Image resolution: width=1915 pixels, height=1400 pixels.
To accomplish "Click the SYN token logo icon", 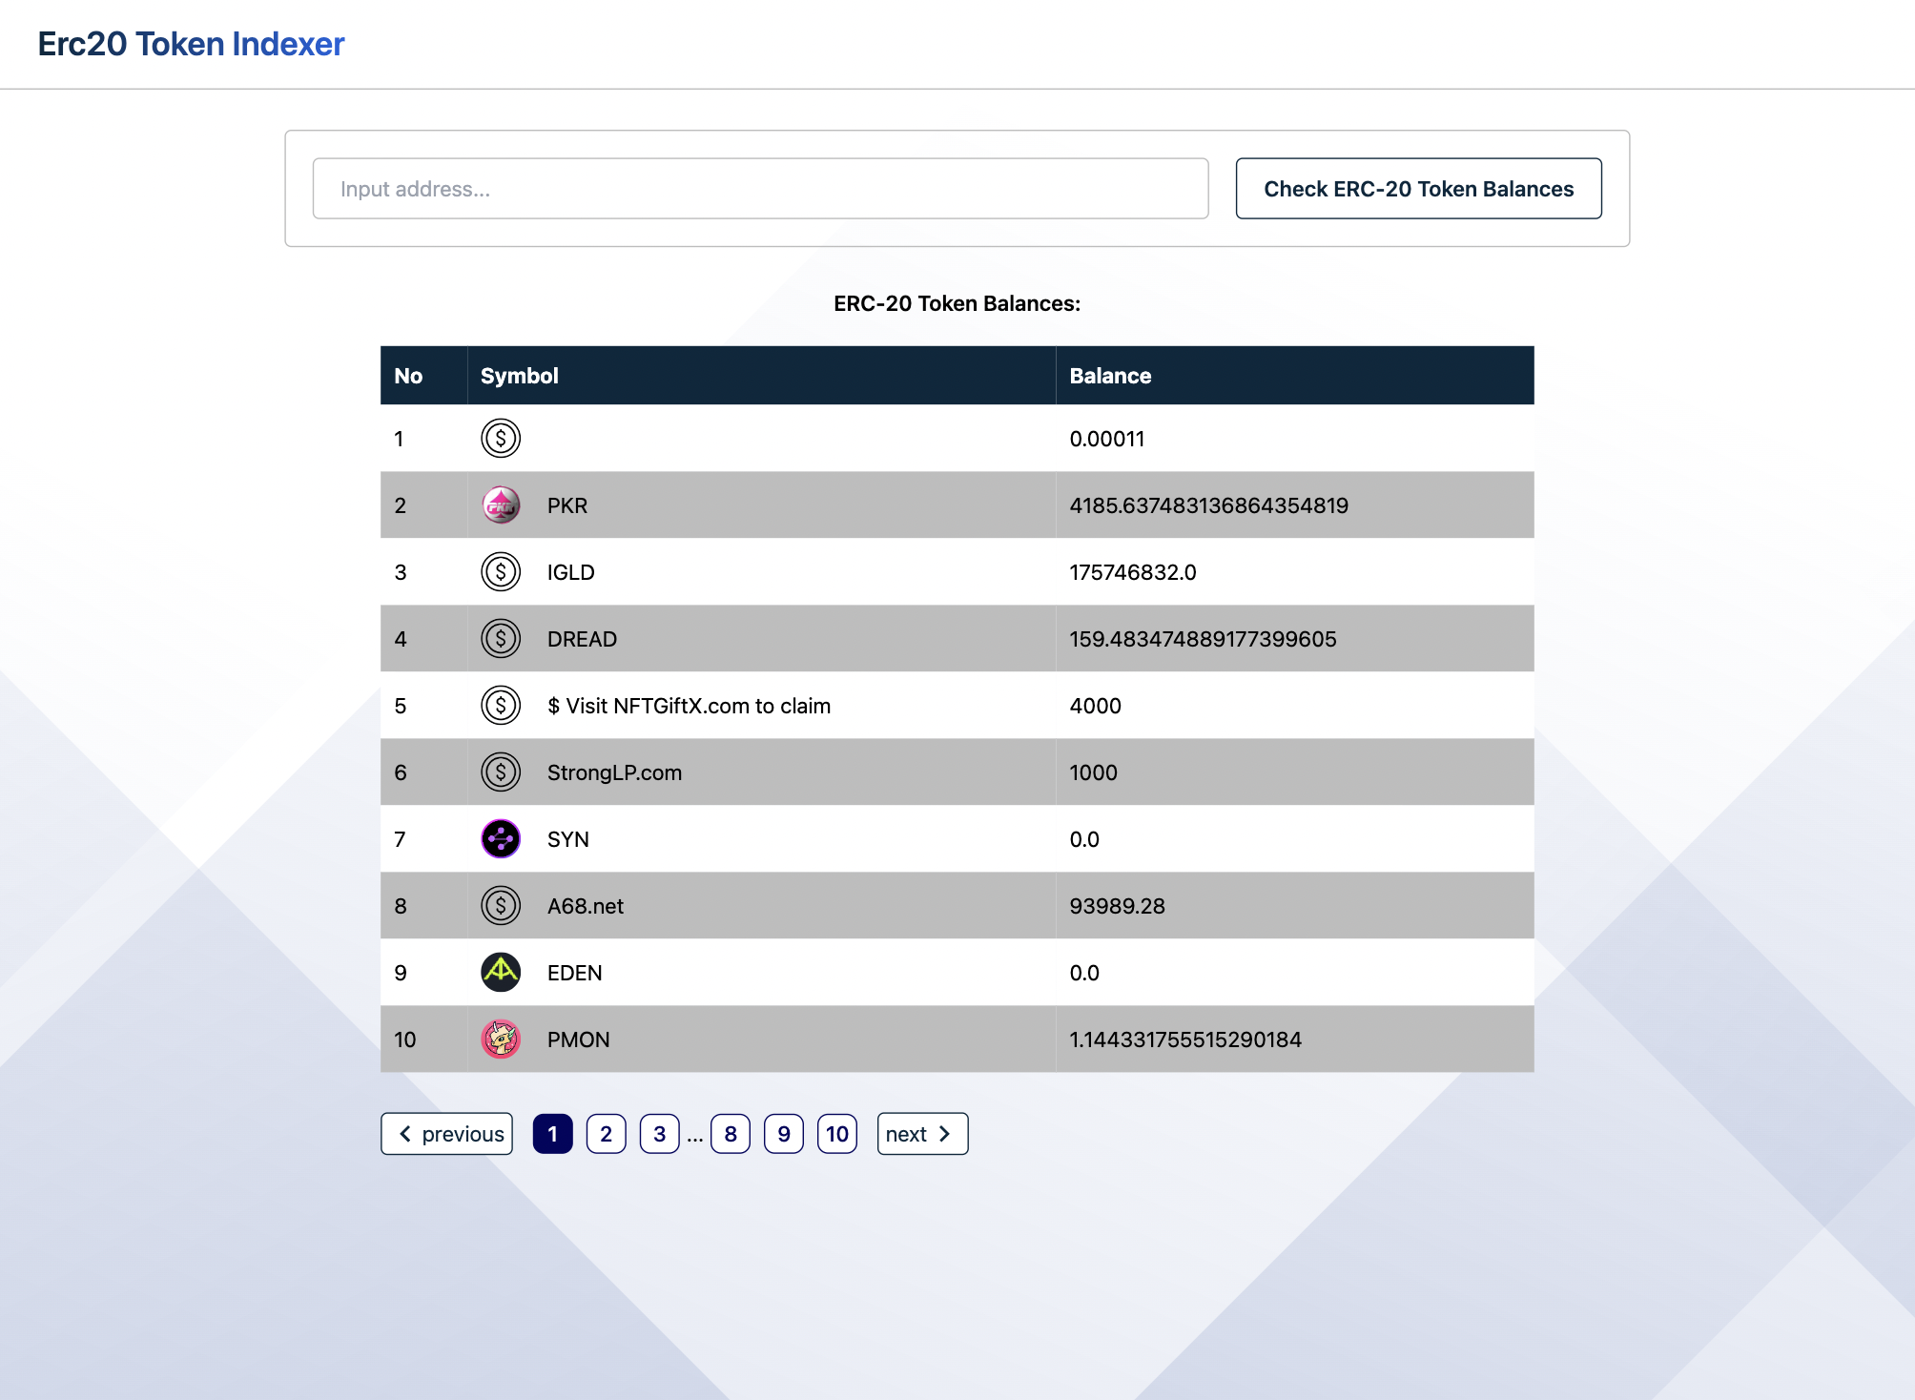I will 501,839.
